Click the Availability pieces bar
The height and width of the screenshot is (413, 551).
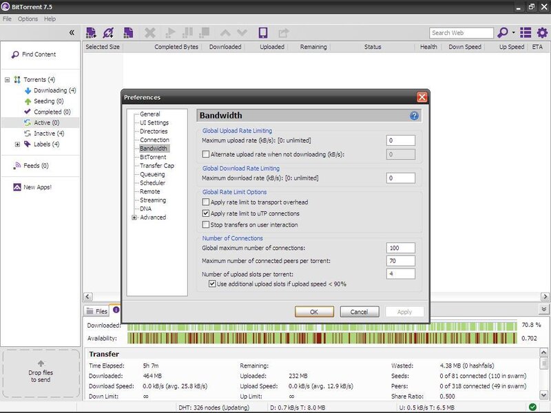(322, 338)
